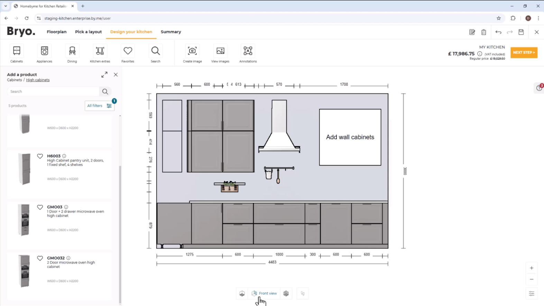Select Design your kitchen tab
The width and height of the screenshot is (544, 306).
131,32
